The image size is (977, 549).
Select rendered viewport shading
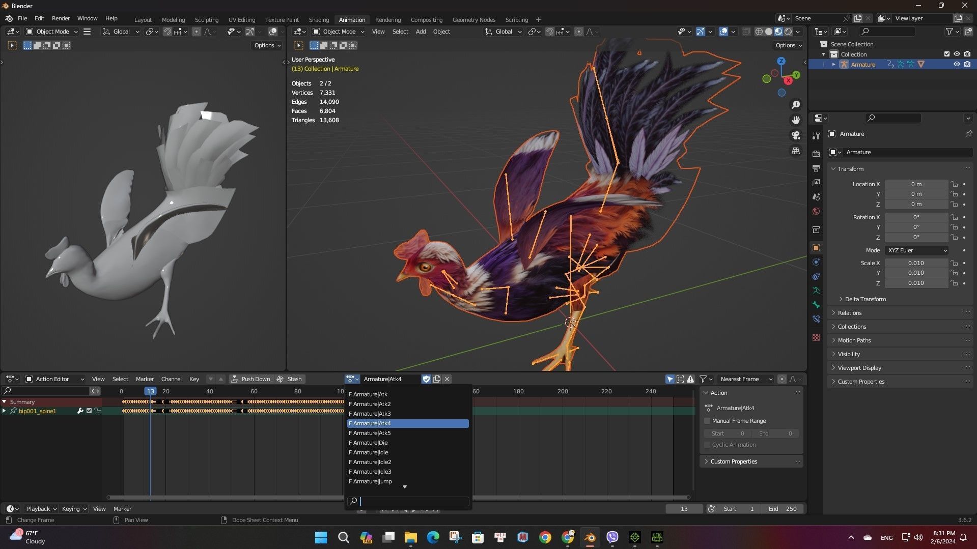[788, 32]
